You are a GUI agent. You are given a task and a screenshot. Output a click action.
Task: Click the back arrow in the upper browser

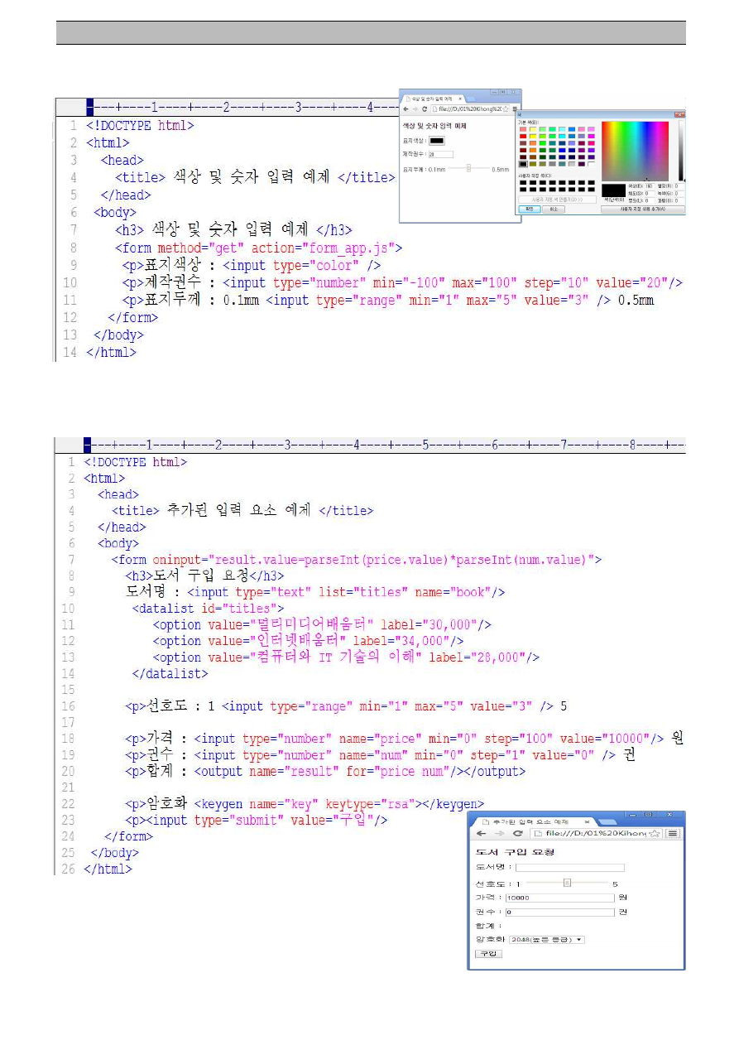405,109
